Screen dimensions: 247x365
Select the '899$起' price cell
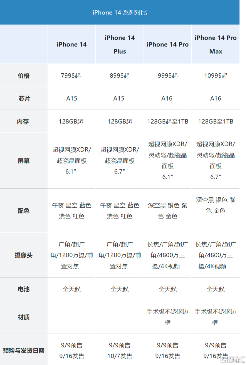pyautogui.click(x=120, y=76)
